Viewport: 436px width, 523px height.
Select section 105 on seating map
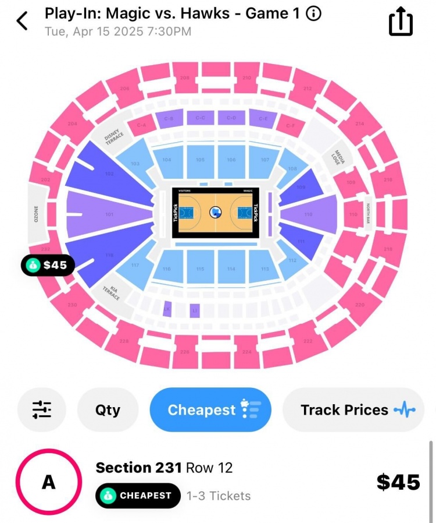click(201, 162)
